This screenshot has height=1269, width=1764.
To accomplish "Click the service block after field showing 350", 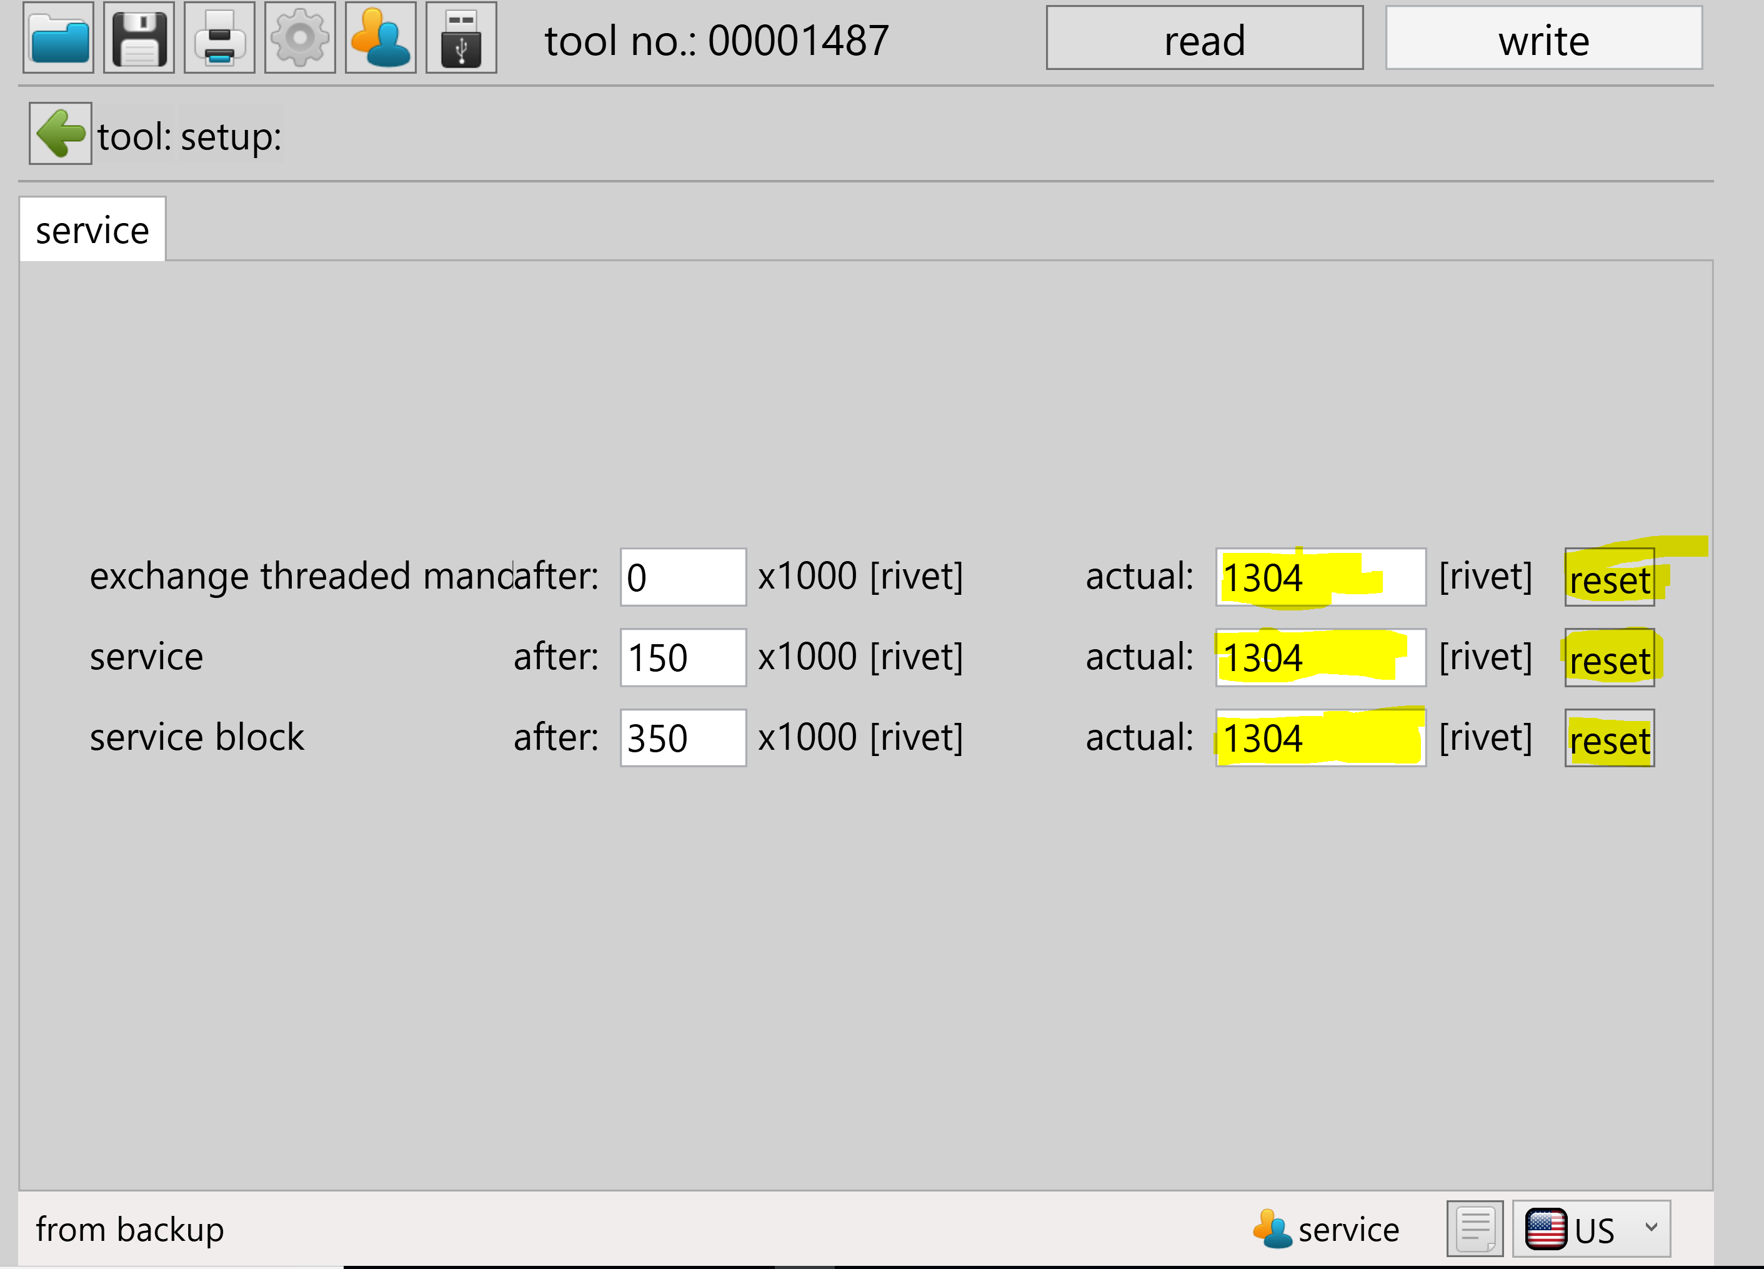I will coord(682,738).
